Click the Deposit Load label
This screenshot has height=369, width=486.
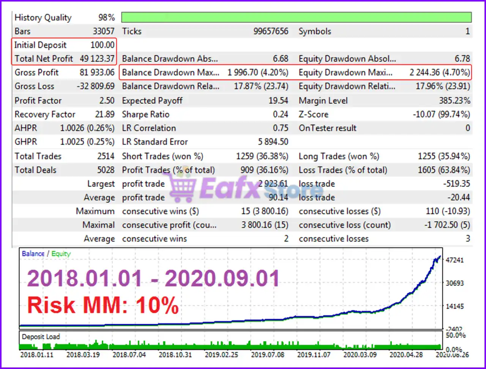[x=41, y=337]
